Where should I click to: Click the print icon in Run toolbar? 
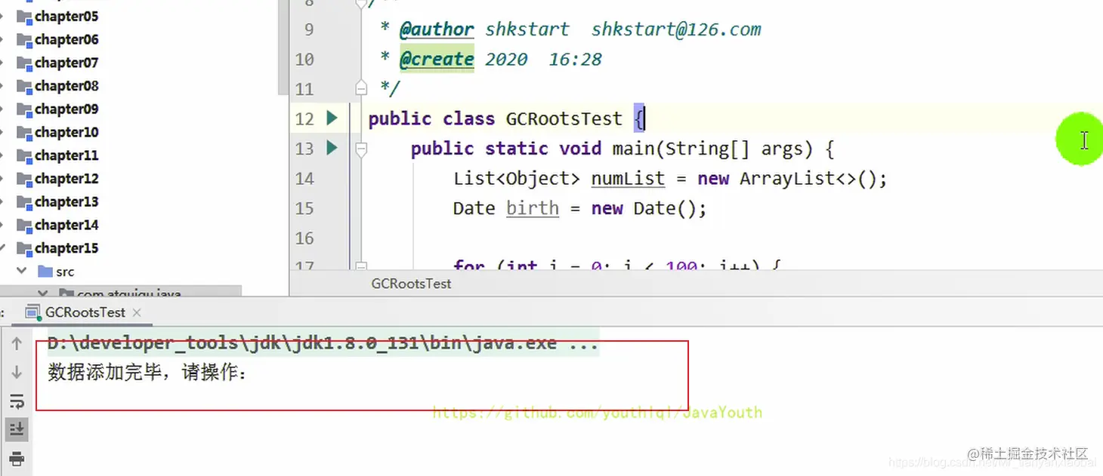(x=17, y=458)
